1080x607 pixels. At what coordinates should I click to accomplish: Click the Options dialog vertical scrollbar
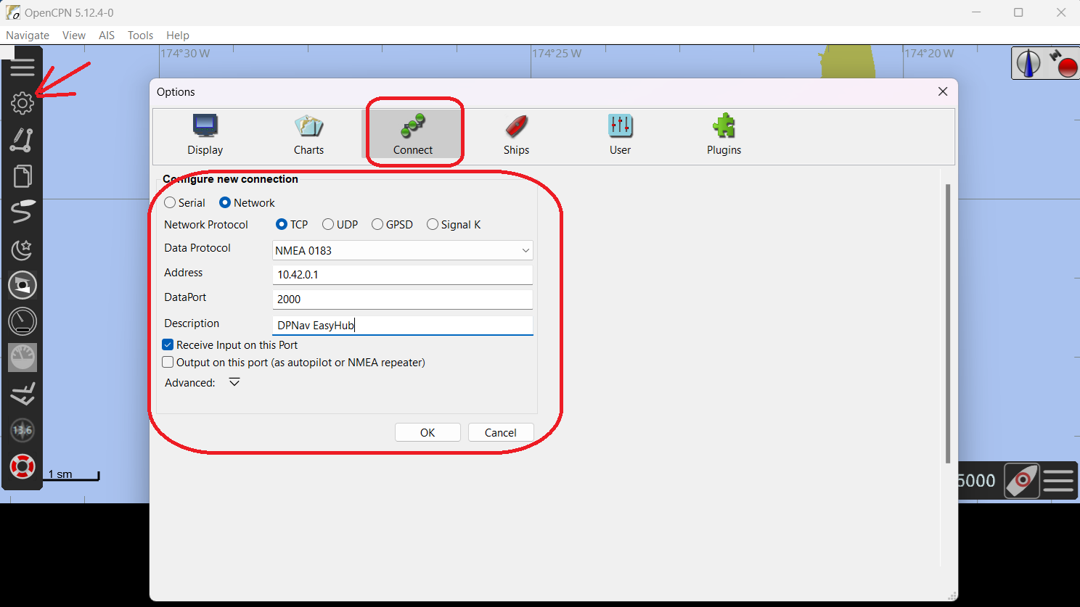[947, 323]
